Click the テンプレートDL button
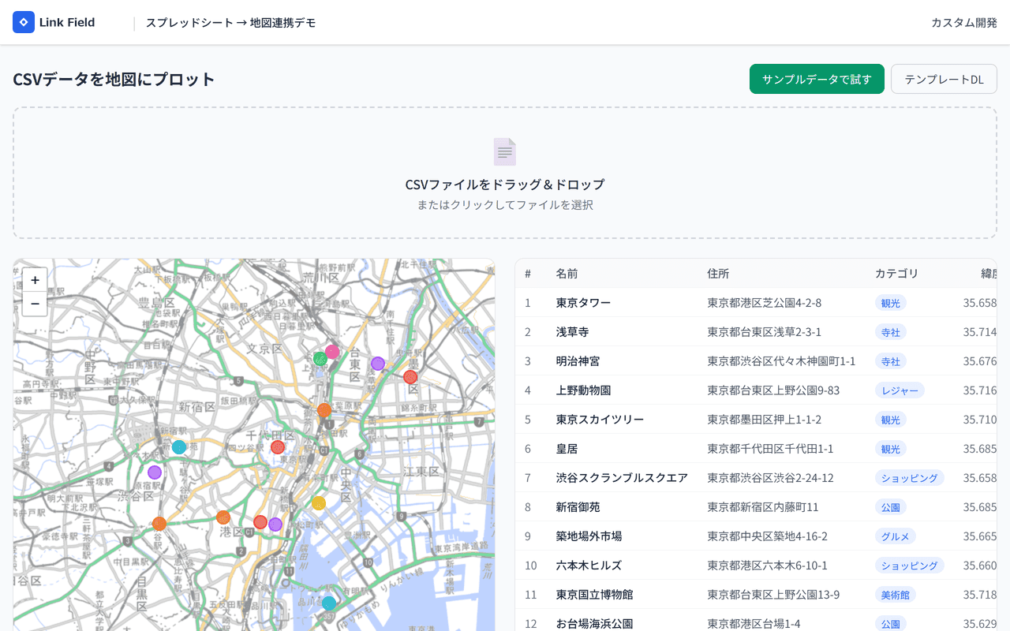This screenshot has height=631, width=1010. coord(944,79)
